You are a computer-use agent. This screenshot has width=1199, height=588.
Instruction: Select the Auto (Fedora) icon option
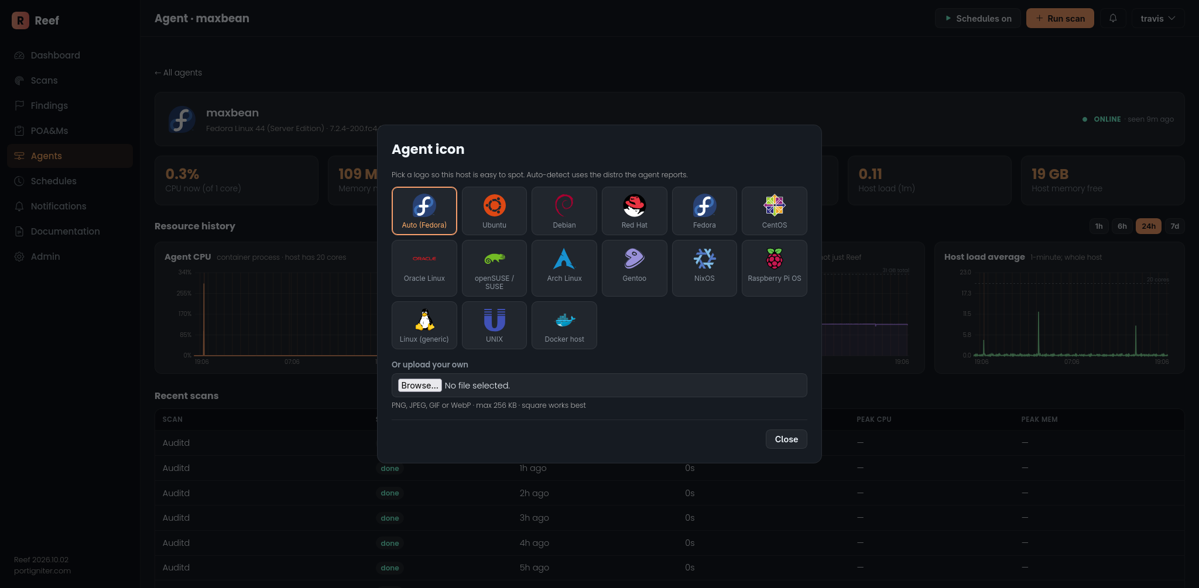(424, 211)
